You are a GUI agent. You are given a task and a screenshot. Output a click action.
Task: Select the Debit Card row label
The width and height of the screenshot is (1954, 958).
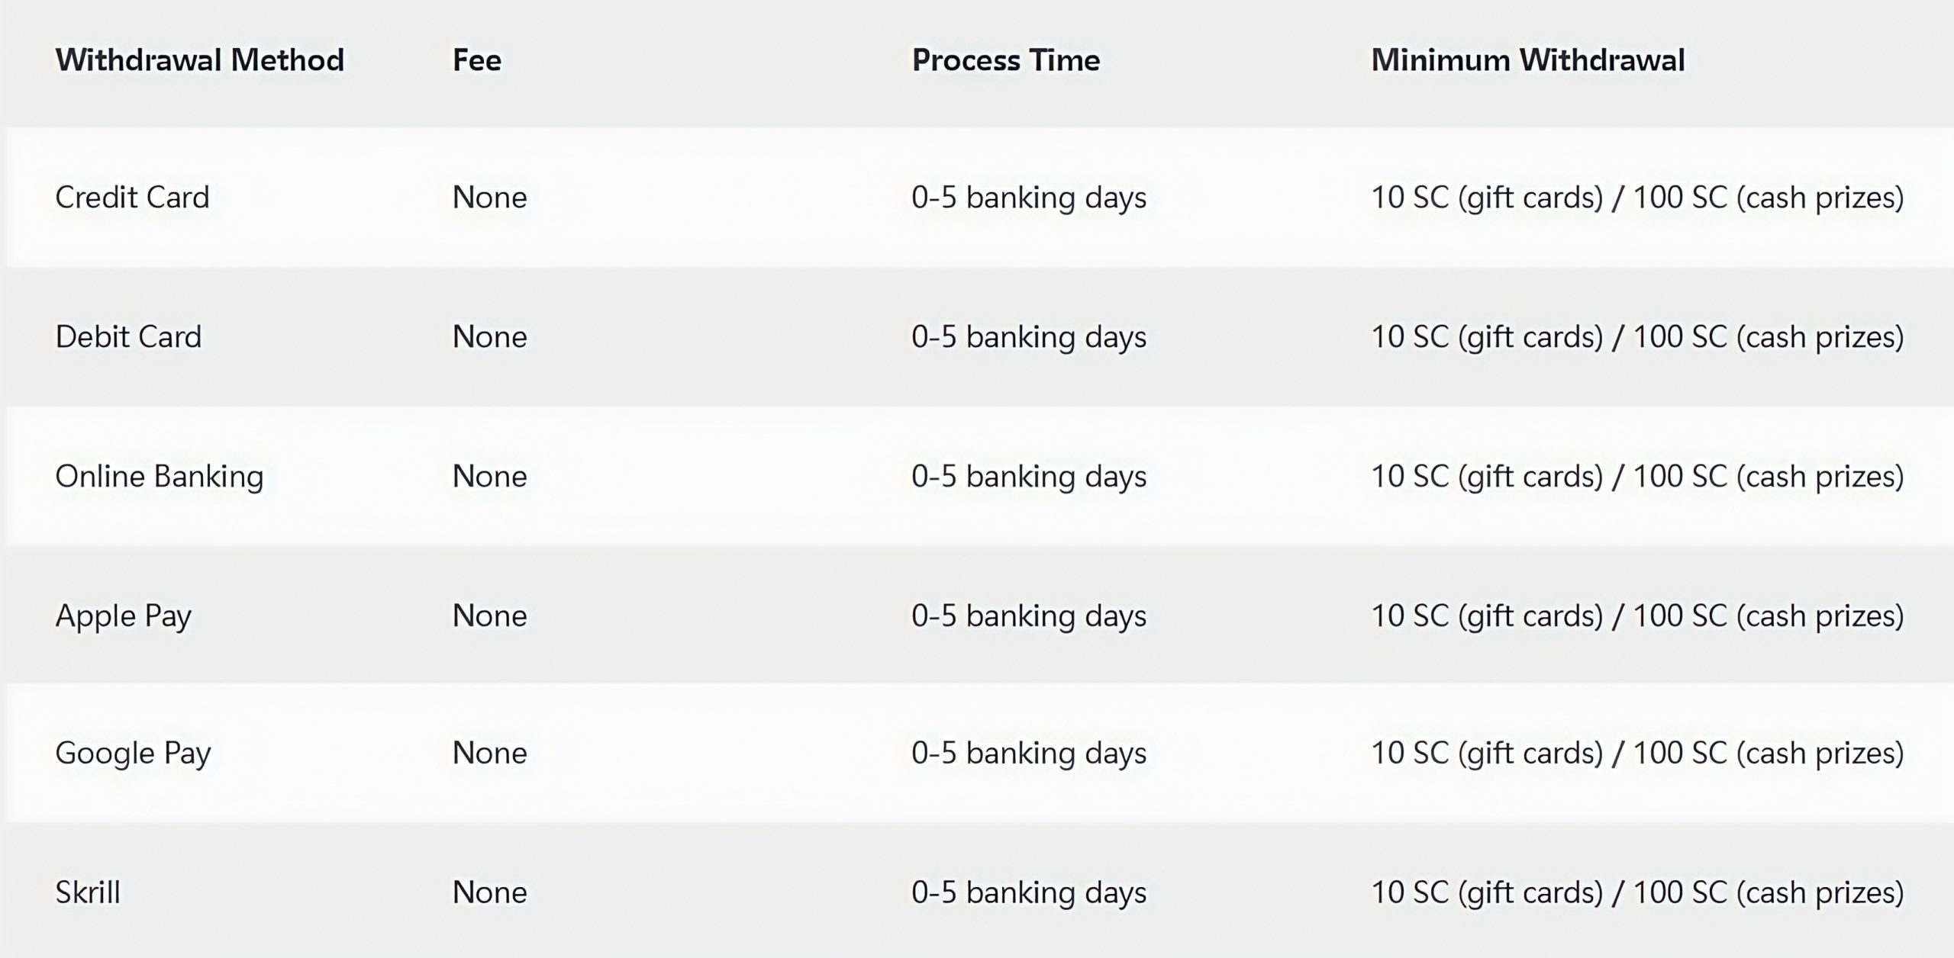point(128,337)
